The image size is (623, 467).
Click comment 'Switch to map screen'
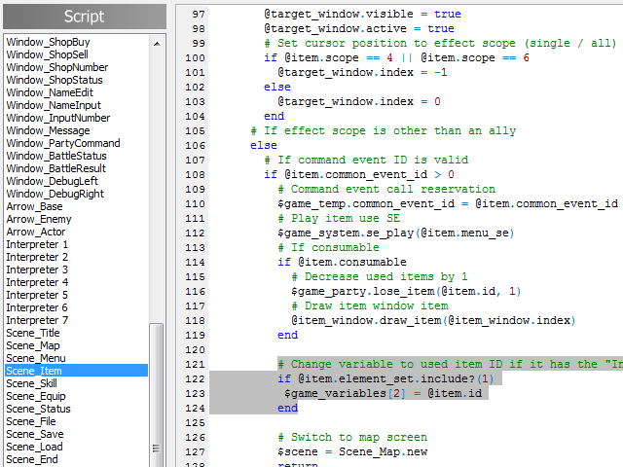(x=359, y=437)
